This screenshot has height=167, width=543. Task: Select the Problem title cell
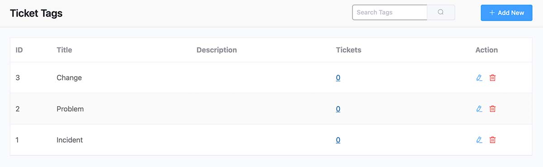(70, 109)
